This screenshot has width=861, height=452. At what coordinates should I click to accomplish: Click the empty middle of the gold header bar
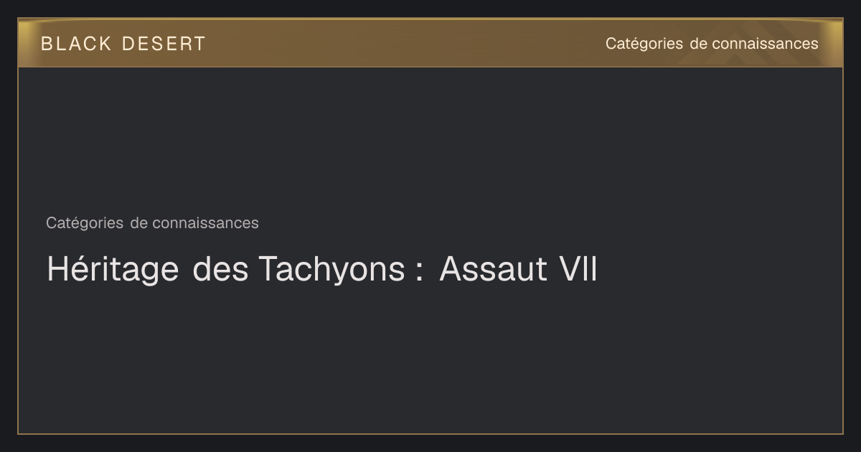(402, 44)
